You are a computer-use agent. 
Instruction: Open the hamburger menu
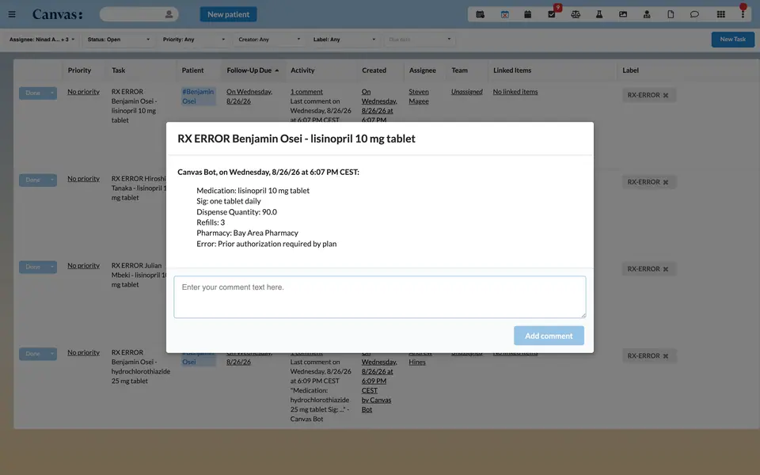[12, 14]
